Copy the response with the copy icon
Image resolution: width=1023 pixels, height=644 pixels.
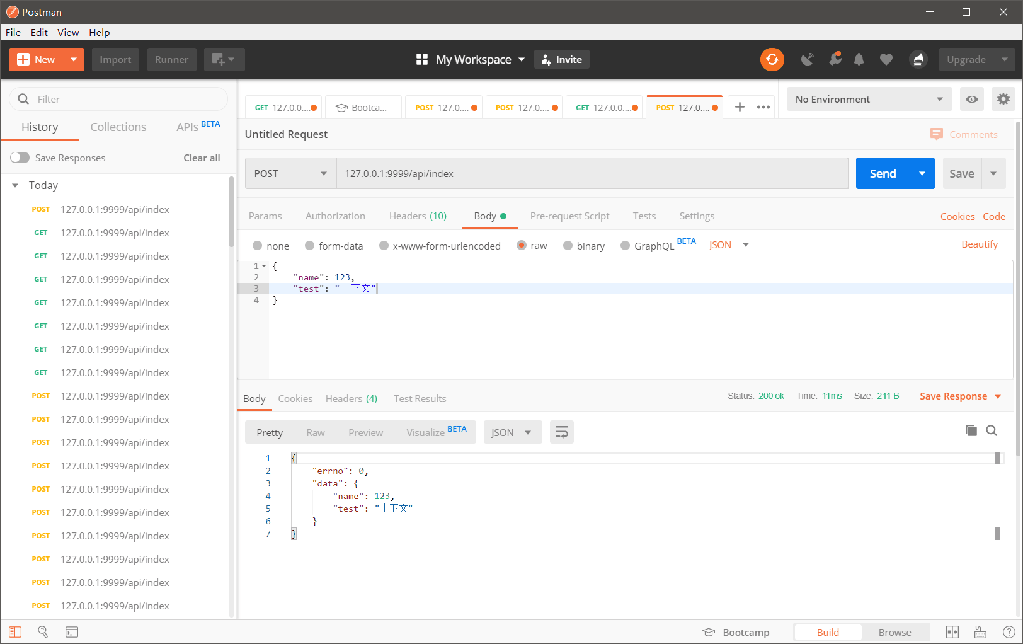click(971, 430)
